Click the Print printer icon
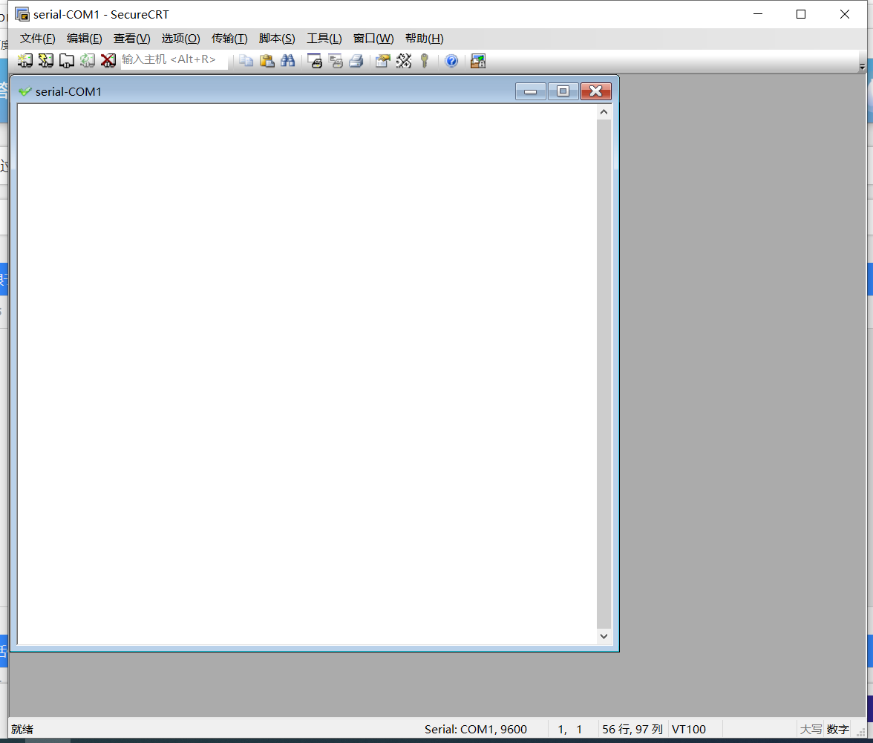Image resolution: width=873 pixels, height=743 pixels. pyautogui.click(x=356, y=61)
